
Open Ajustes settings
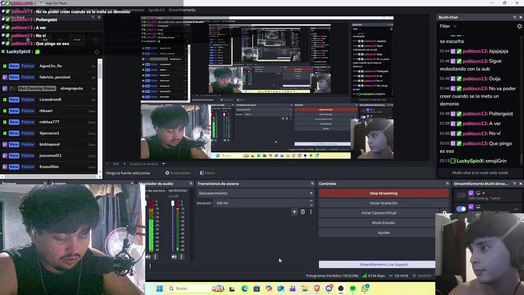[x=384, y=232]
